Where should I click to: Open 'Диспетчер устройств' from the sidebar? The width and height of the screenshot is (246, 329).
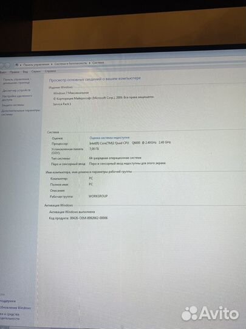[x=16, y=90]
